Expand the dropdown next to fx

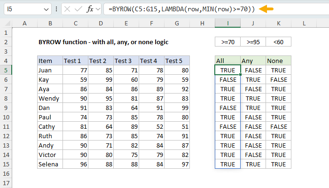(x=98, y=9)
